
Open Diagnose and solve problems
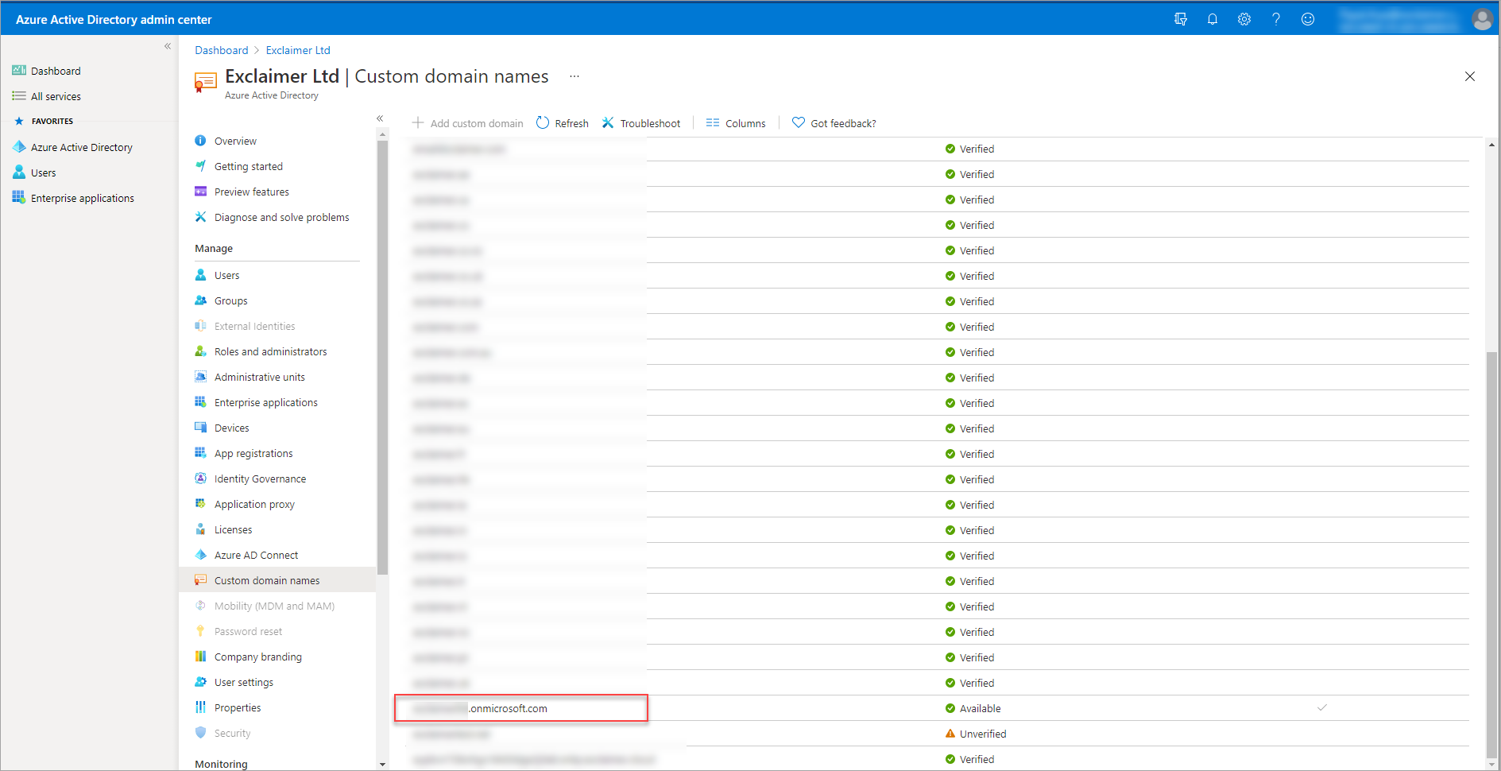click(x=281, y=217)
